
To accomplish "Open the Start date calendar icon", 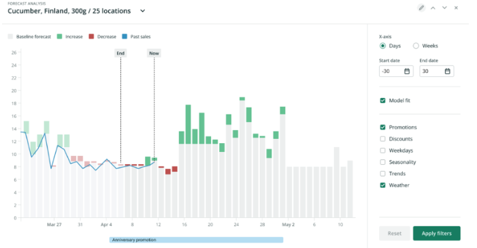I will pos(407,72).
